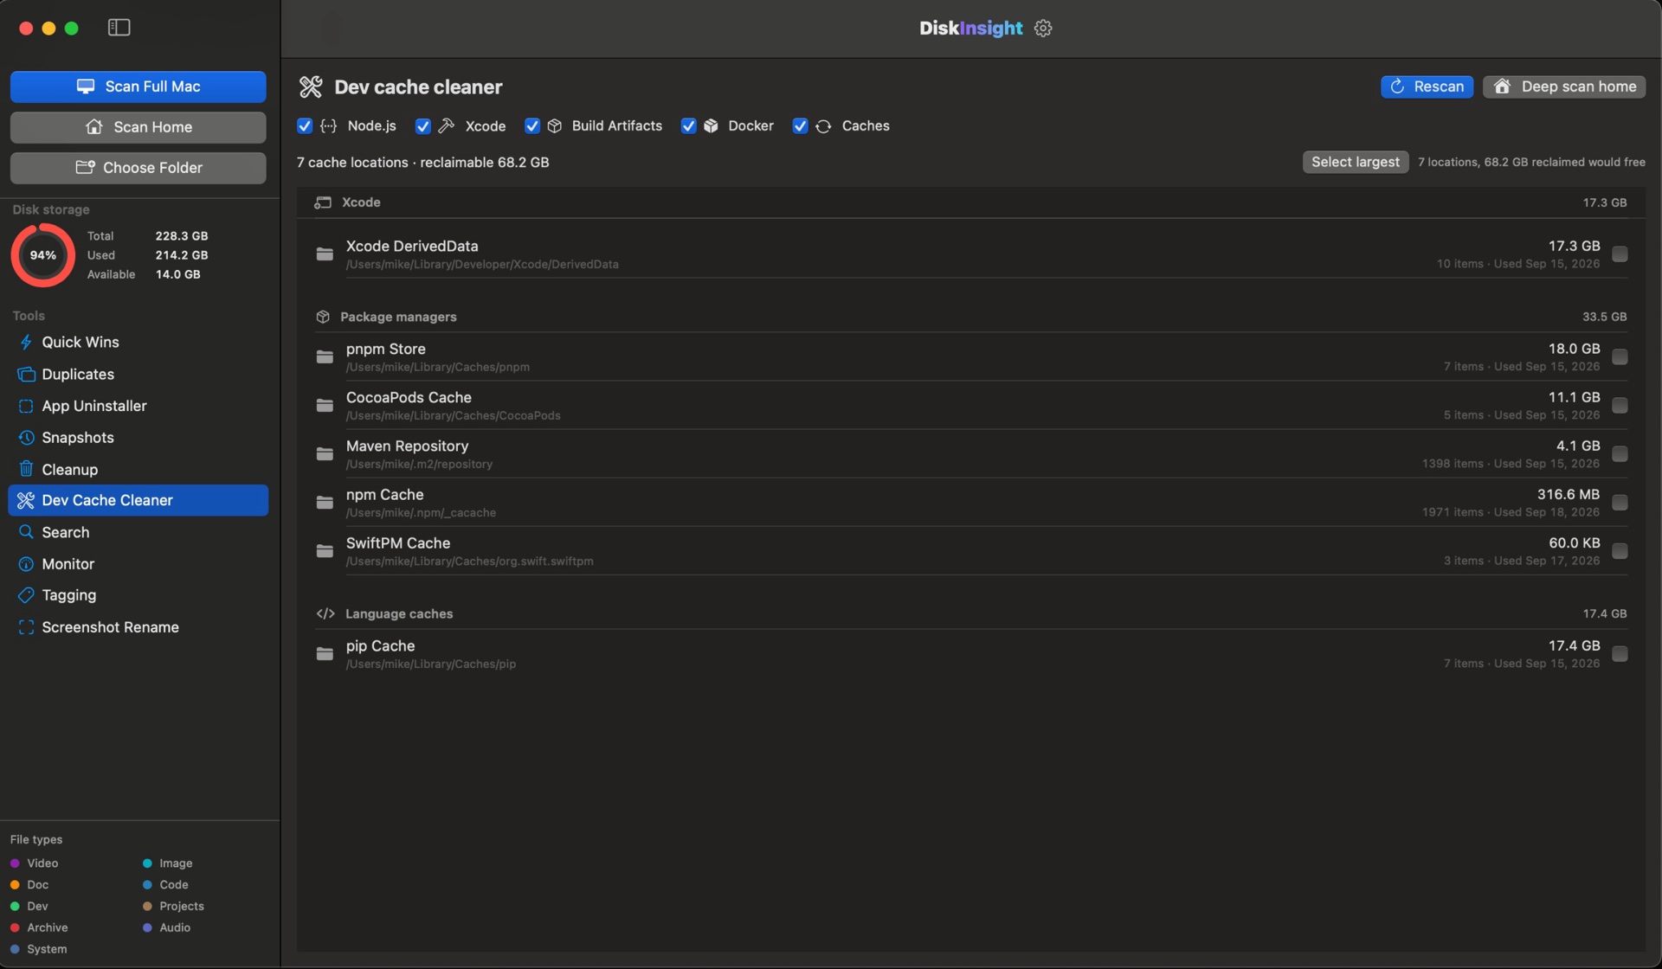The image size is (1662, 969).
Task: Select the npm Cache row checkbox
Action: [1620, 502]
